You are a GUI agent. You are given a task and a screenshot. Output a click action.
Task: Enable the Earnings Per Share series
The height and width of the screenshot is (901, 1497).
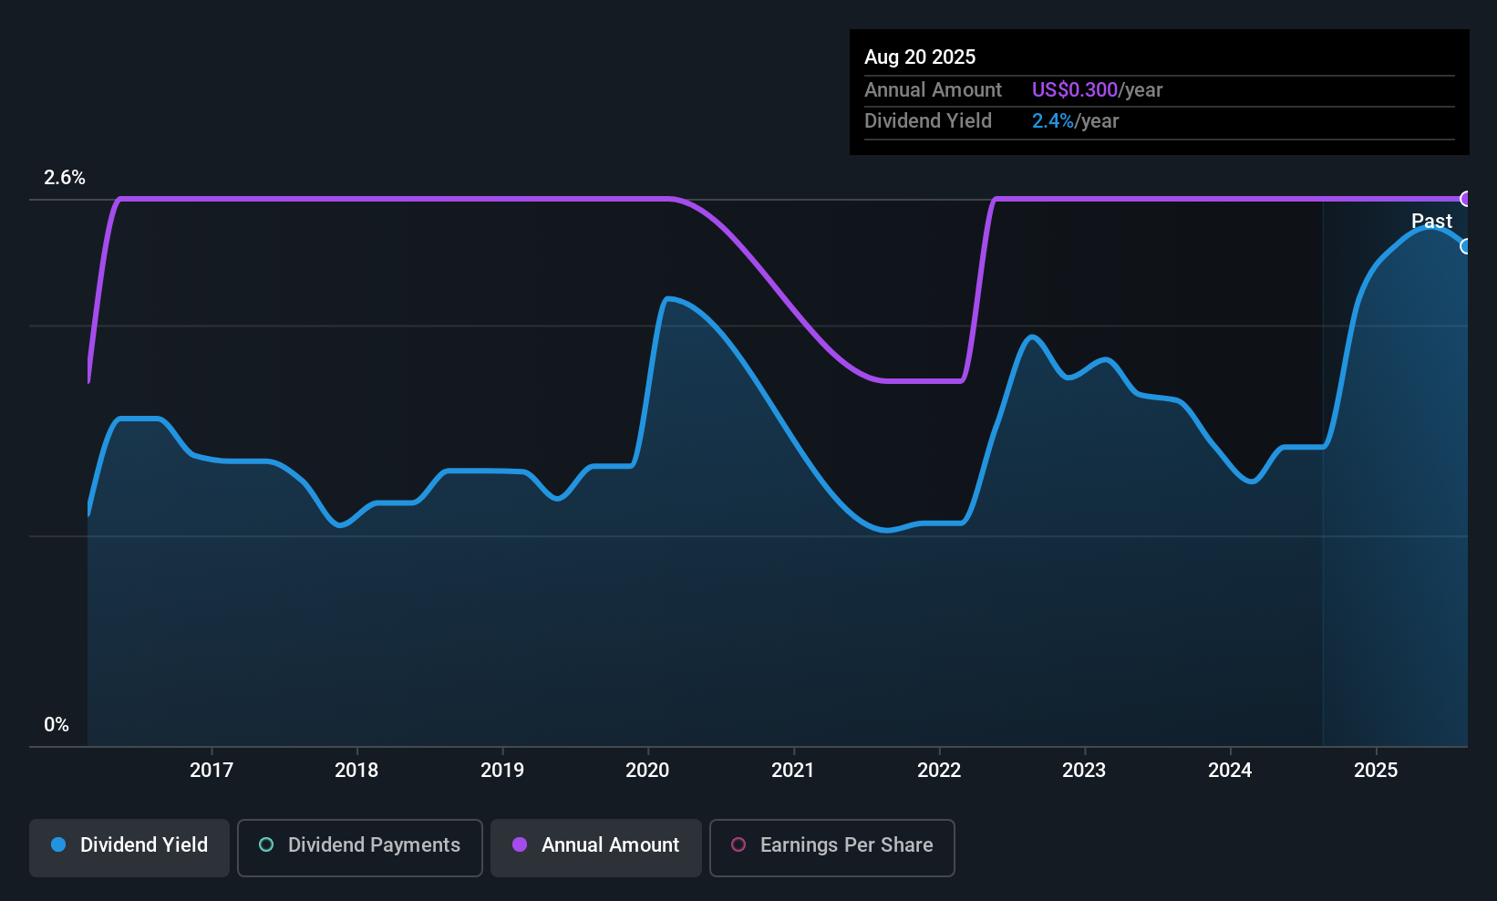(832, 848)
